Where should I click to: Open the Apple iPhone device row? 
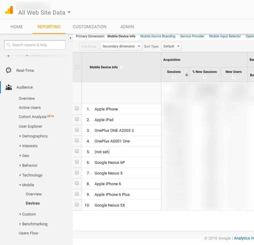click(x=106, y=109)
